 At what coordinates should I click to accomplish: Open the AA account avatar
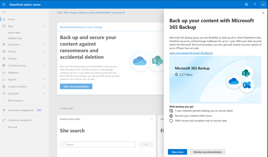263,5
